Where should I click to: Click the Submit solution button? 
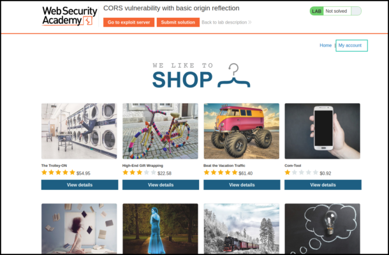[x=178, y=22]
